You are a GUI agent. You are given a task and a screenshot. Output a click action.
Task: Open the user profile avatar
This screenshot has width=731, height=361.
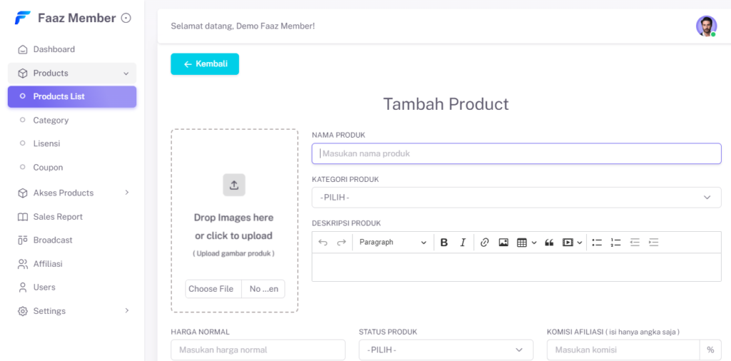pos(706,26)
